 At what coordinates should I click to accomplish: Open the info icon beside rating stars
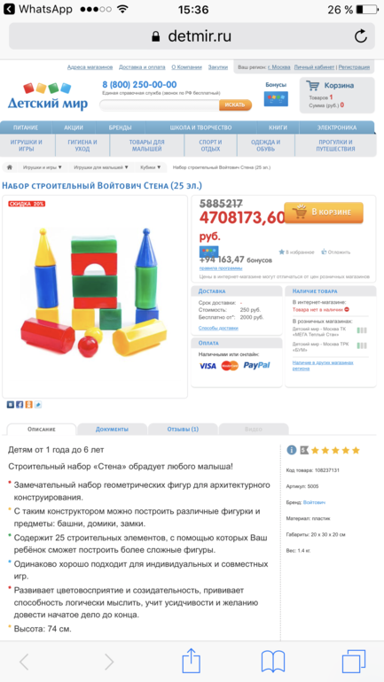point(292,450)
